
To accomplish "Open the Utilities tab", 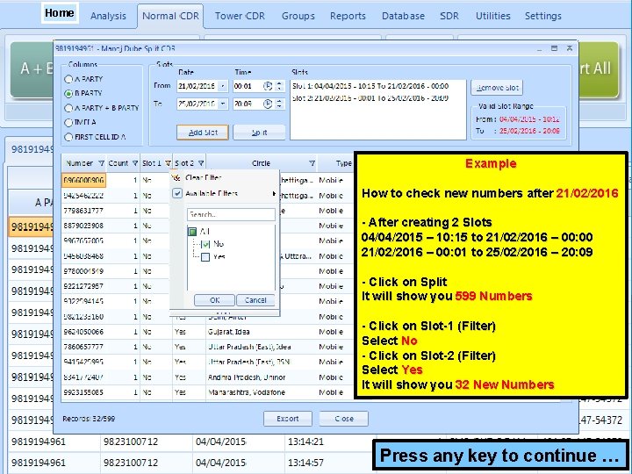I will point(493,16).
